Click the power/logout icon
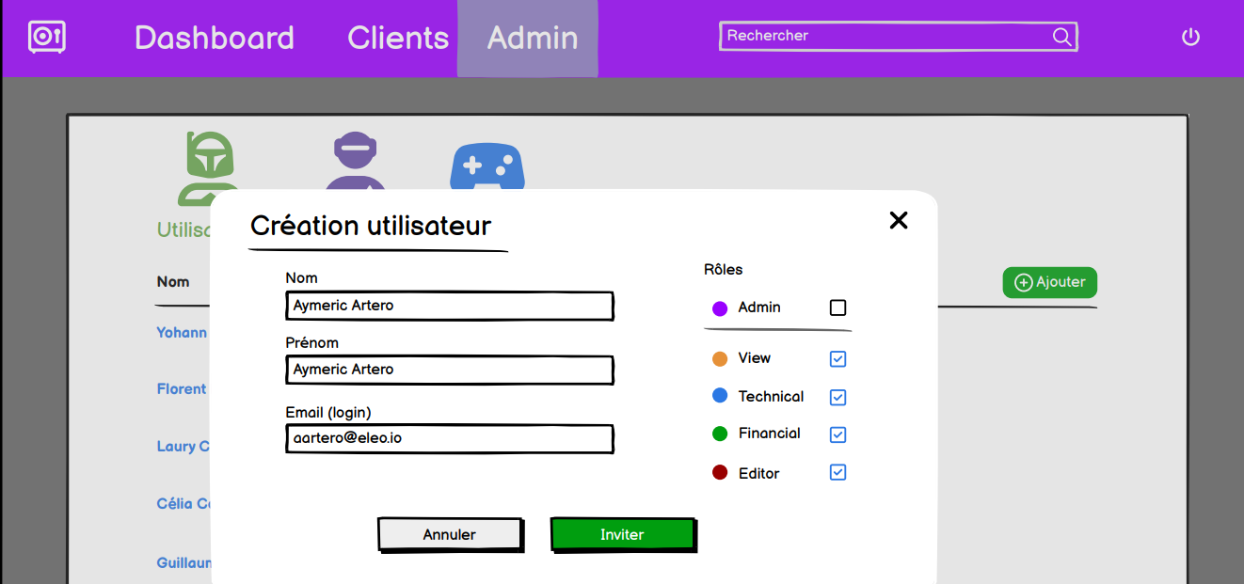This screenshot has width=1244, height=584. pyautogui.click(x=1190, y=37)
